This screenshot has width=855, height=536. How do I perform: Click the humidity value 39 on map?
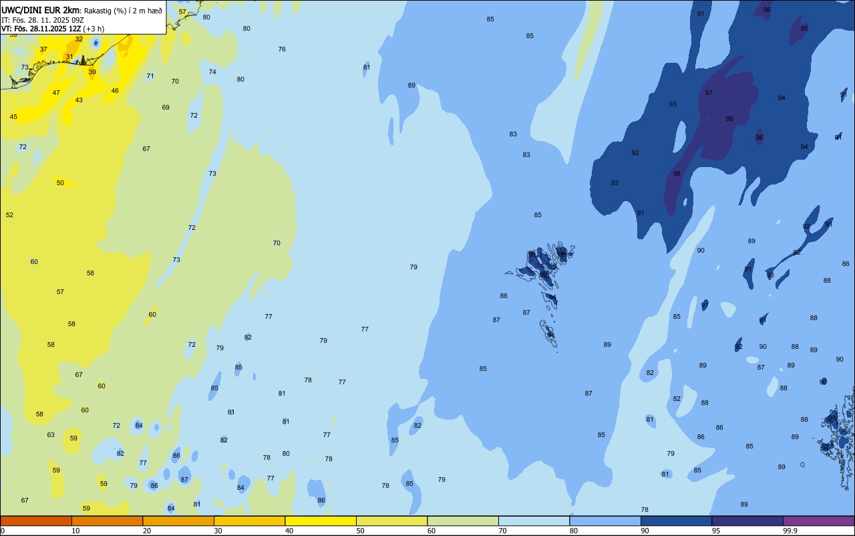(x=92, y=72)
